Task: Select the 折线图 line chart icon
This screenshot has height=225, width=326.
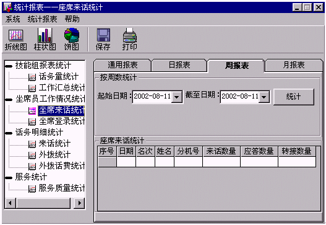Action: click(16, 35)
